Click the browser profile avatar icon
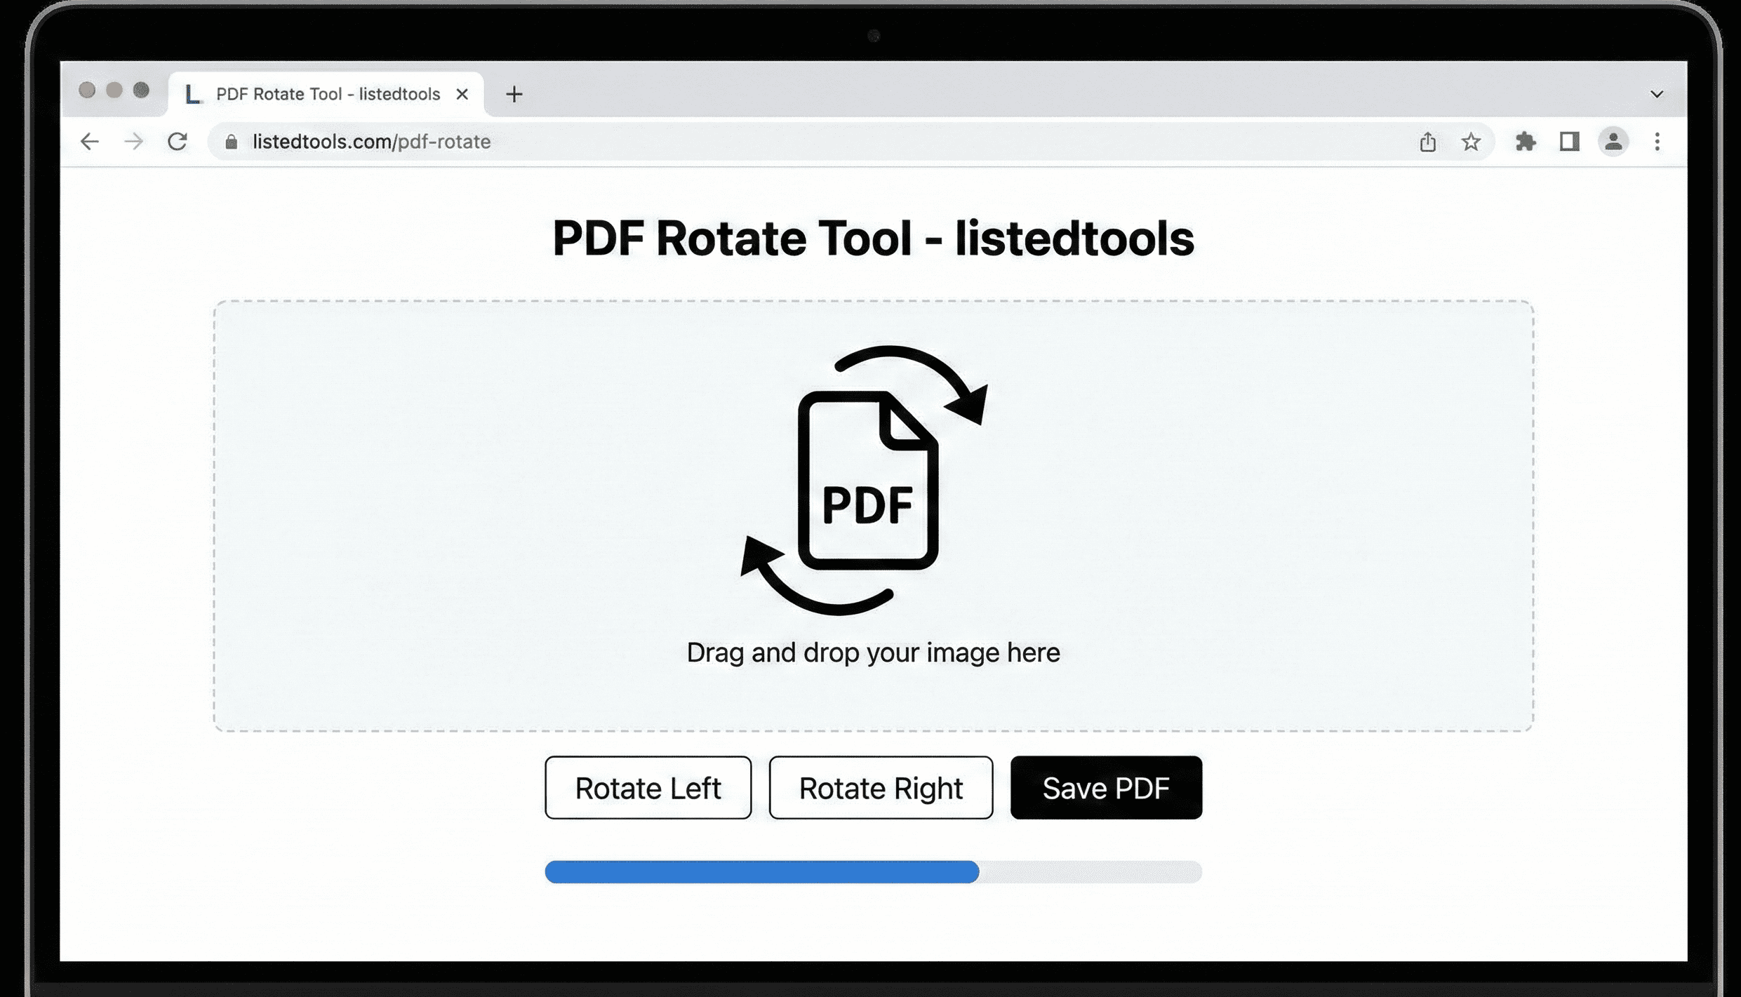 pos(1613,142)
